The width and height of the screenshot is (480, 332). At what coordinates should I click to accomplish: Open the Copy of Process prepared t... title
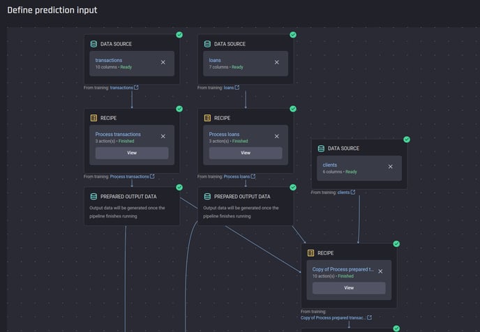(x=343, y=269)
